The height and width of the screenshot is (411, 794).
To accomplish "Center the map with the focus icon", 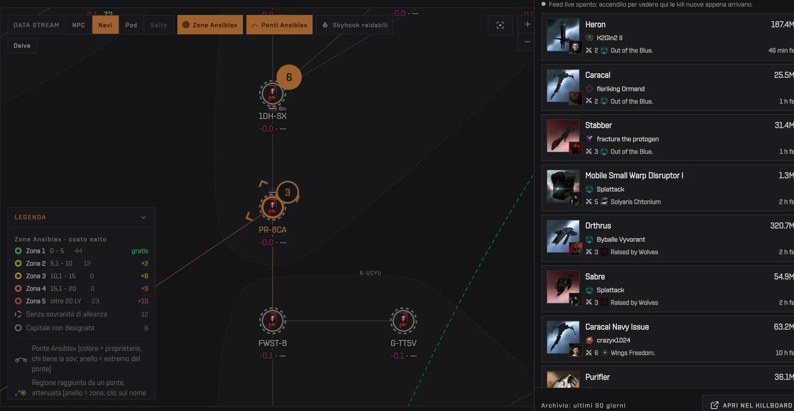I will pyautogui.click(x=500, y=25).
